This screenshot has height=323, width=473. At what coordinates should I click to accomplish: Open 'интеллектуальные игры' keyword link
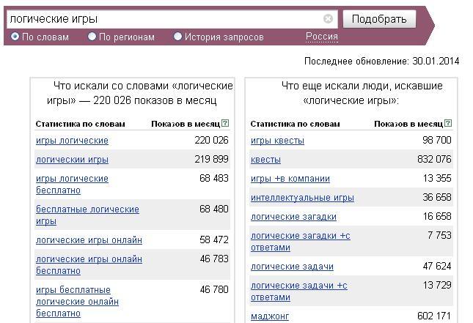pyautogui.click(x=302, y=198)
